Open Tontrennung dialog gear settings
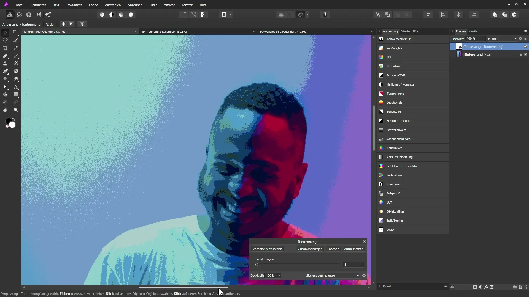The image size is (529, 297). (364, 276)
